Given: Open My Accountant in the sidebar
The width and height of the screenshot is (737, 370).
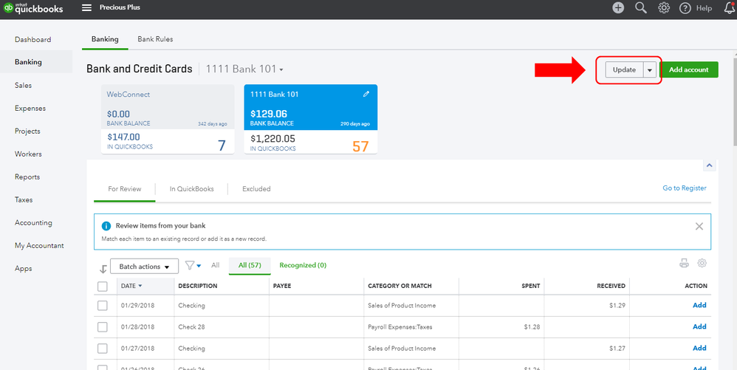Looking at the screenshot, I should [x=39, y=246].
